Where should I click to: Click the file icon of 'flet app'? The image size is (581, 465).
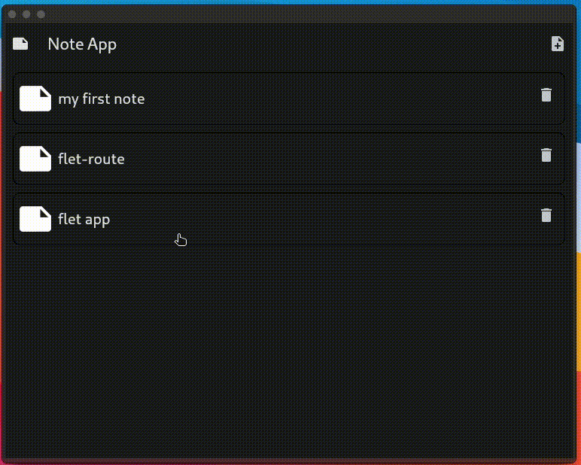pos(35,219)
